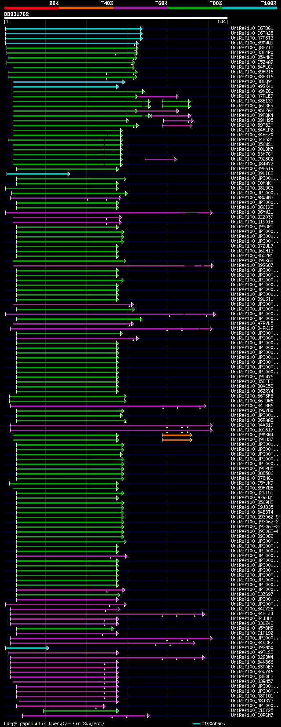The image size is (281, 727).
Task: Select the UniRef100_B3H4P0 label
Action: coord(252,53)
